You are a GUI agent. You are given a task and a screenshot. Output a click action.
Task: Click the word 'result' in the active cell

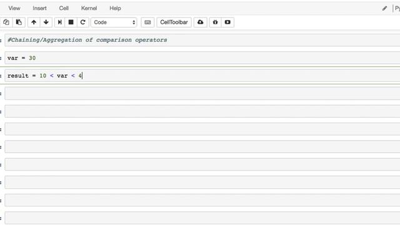18,76
